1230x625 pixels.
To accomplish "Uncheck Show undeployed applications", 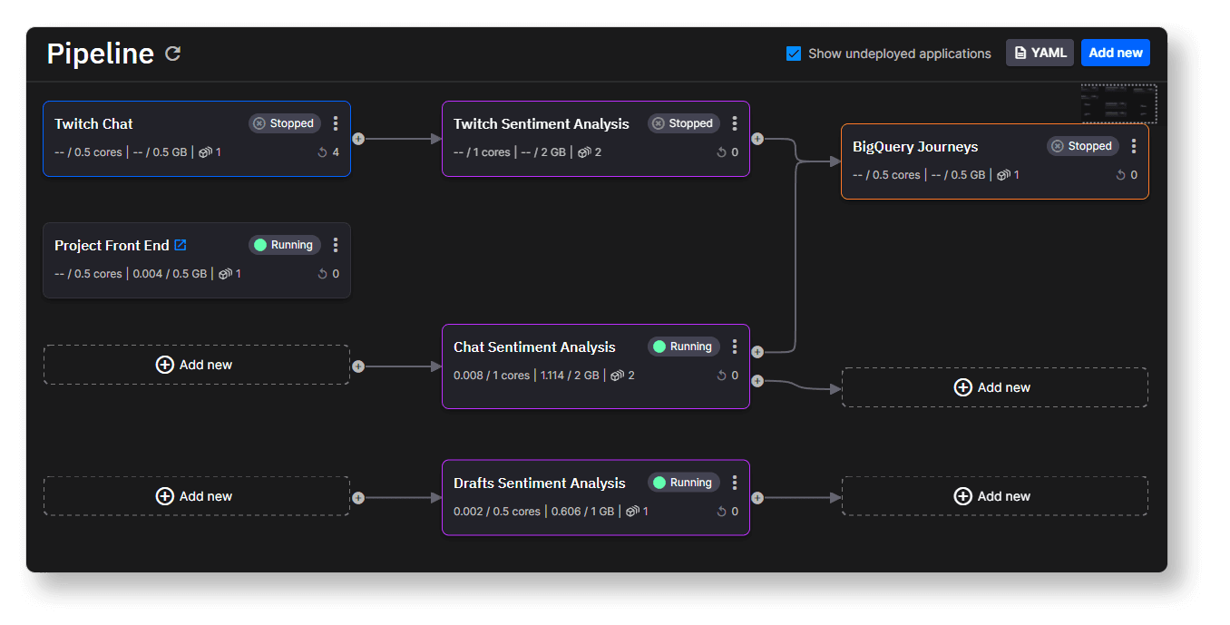I will click(x=795, y=54).
